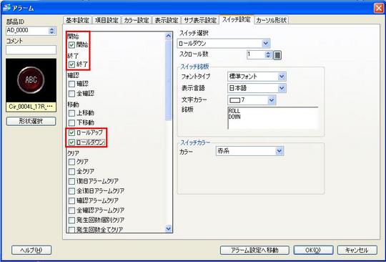Open the スイッチ選択 dropdown
Image resolution: width=386 pixels, height=262 pixels.
[x=265, y=44]
